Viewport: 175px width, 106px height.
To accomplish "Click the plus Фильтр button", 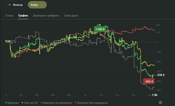I will [x=15, y=5].
